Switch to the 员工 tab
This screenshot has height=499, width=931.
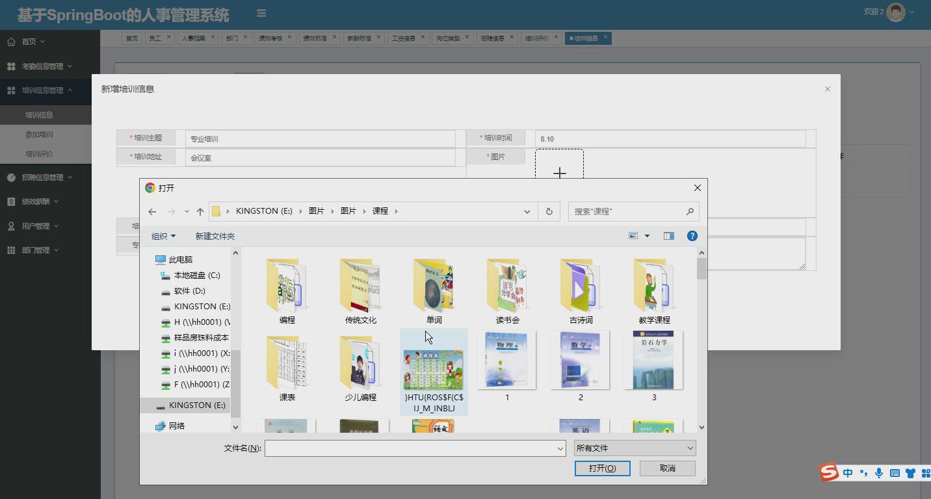click(x=155, y=38)
